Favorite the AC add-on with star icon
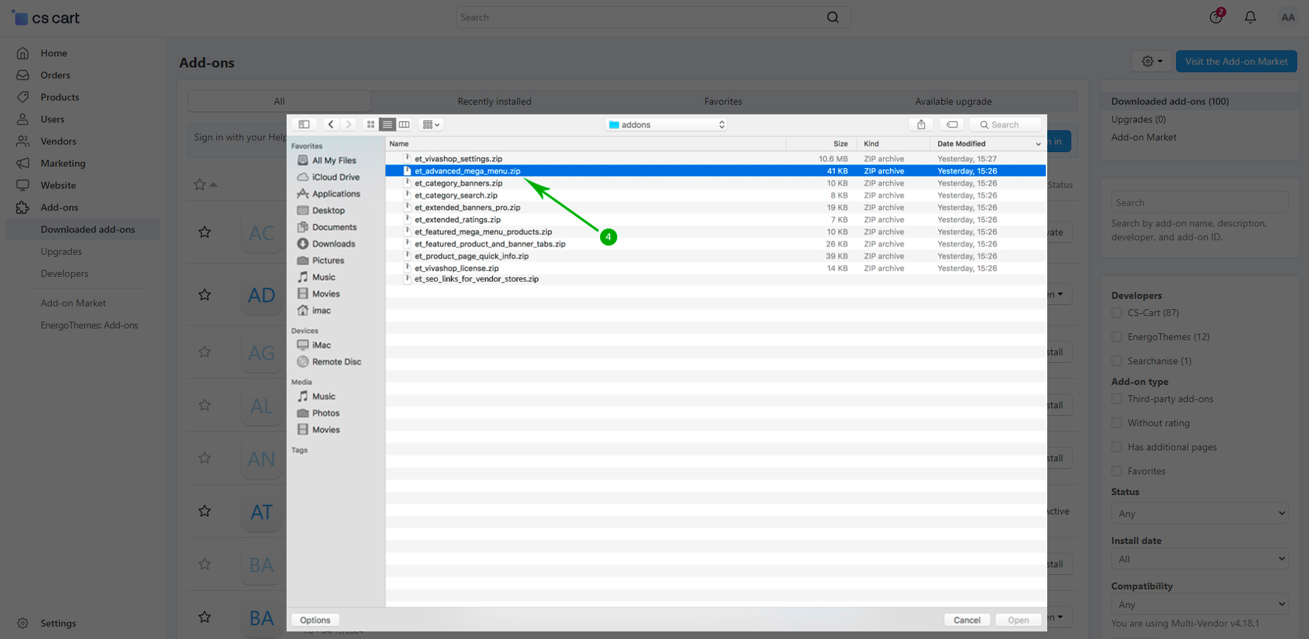The image size is (1309, 639). (205, 232)
